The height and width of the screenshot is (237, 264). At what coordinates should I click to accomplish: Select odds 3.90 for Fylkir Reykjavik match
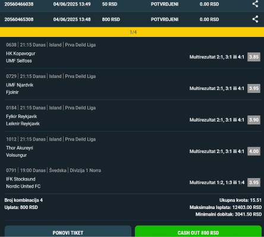click(x=254, y=120)
